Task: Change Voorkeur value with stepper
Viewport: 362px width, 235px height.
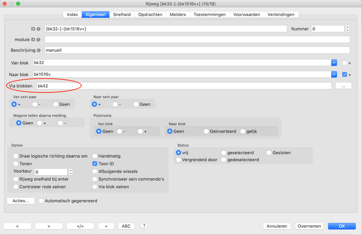Action: [70, 172]
